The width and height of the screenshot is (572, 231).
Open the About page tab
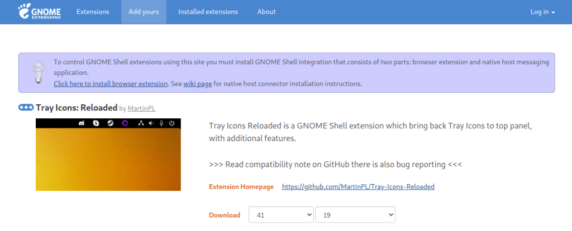click(266, 12)
